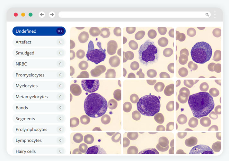Choose the Segments category
The width and height of the screenshot is (229, 161).
click(39, 119)
